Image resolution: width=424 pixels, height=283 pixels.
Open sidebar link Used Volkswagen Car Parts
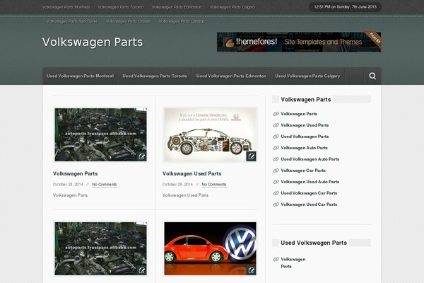pyautogui.click(x=309, y=193)
